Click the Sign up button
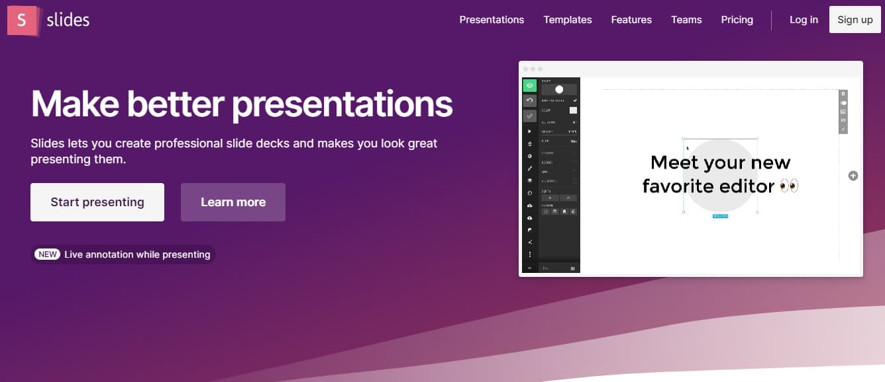The height and width of the screenshot is (382, 885). (855, 20)
